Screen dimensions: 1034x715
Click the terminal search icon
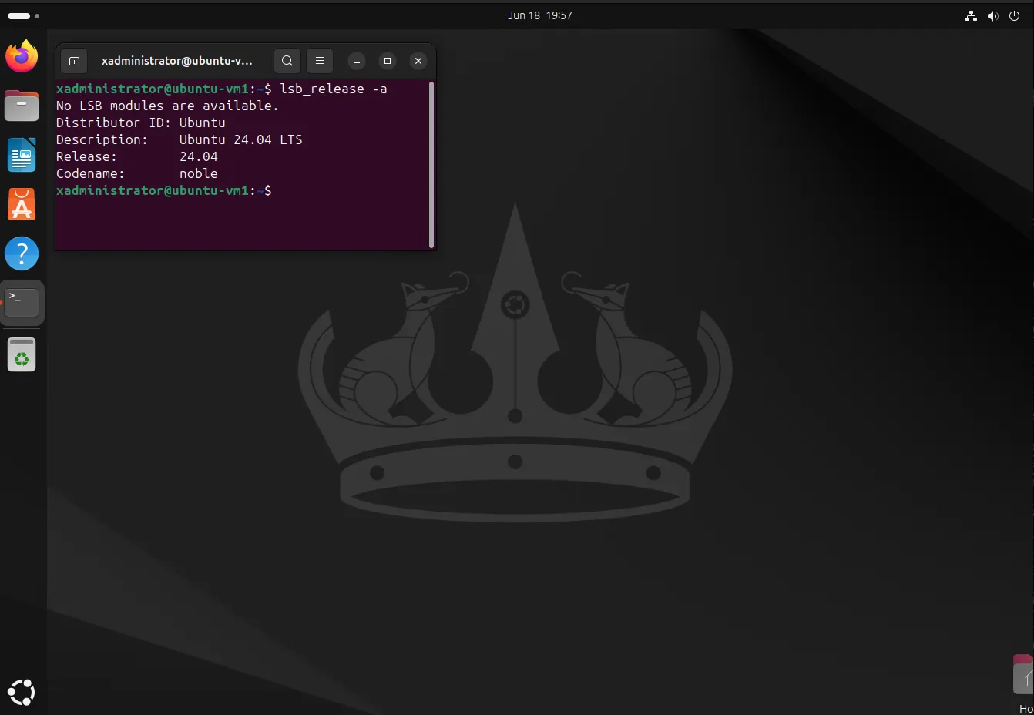[287, 61]
